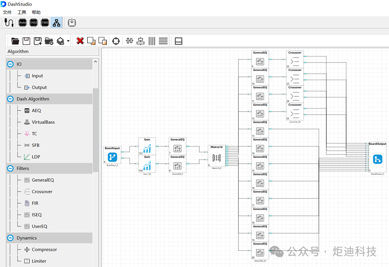389x267 pixels.
Task: Select VirtualBass in the algorithm tree
Action: pos(43,122)
